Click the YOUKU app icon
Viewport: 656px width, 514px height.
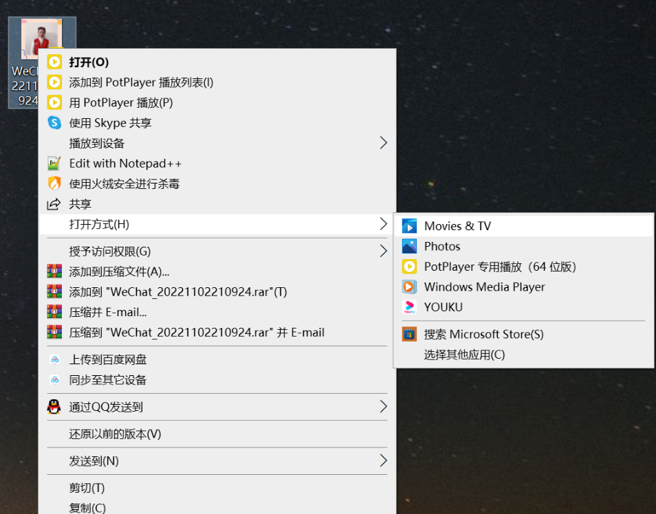pyautogui.click(x=409, y=307)
